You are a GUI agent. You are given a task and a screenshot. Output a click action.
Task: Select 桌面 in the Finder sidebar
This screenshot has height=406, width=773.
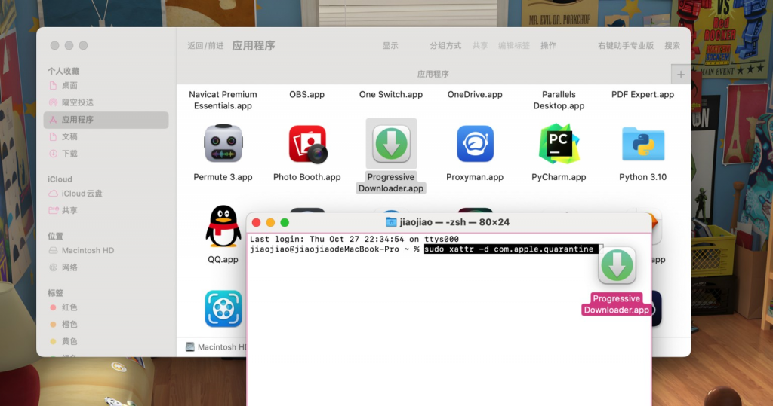[69, 85]
